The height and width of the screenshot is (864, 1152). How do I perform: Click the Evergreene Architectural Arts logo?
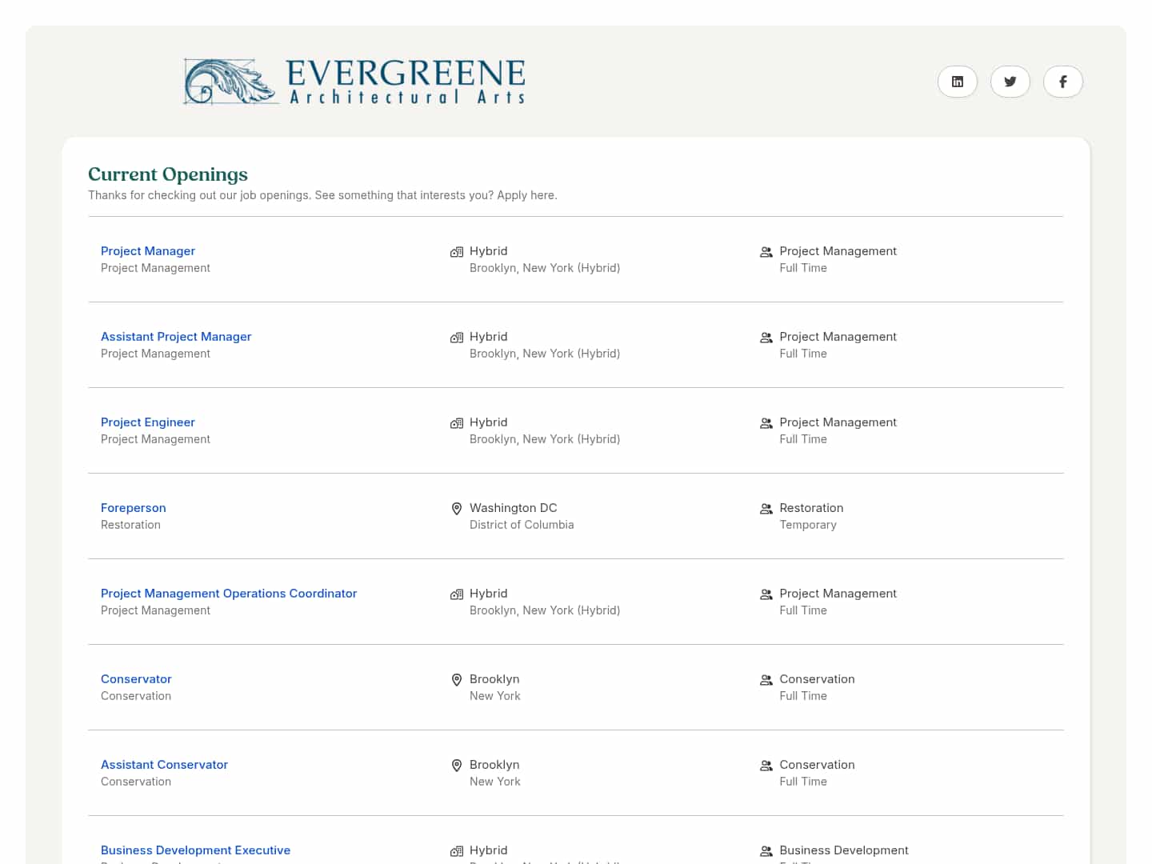[x=354, y=81]
